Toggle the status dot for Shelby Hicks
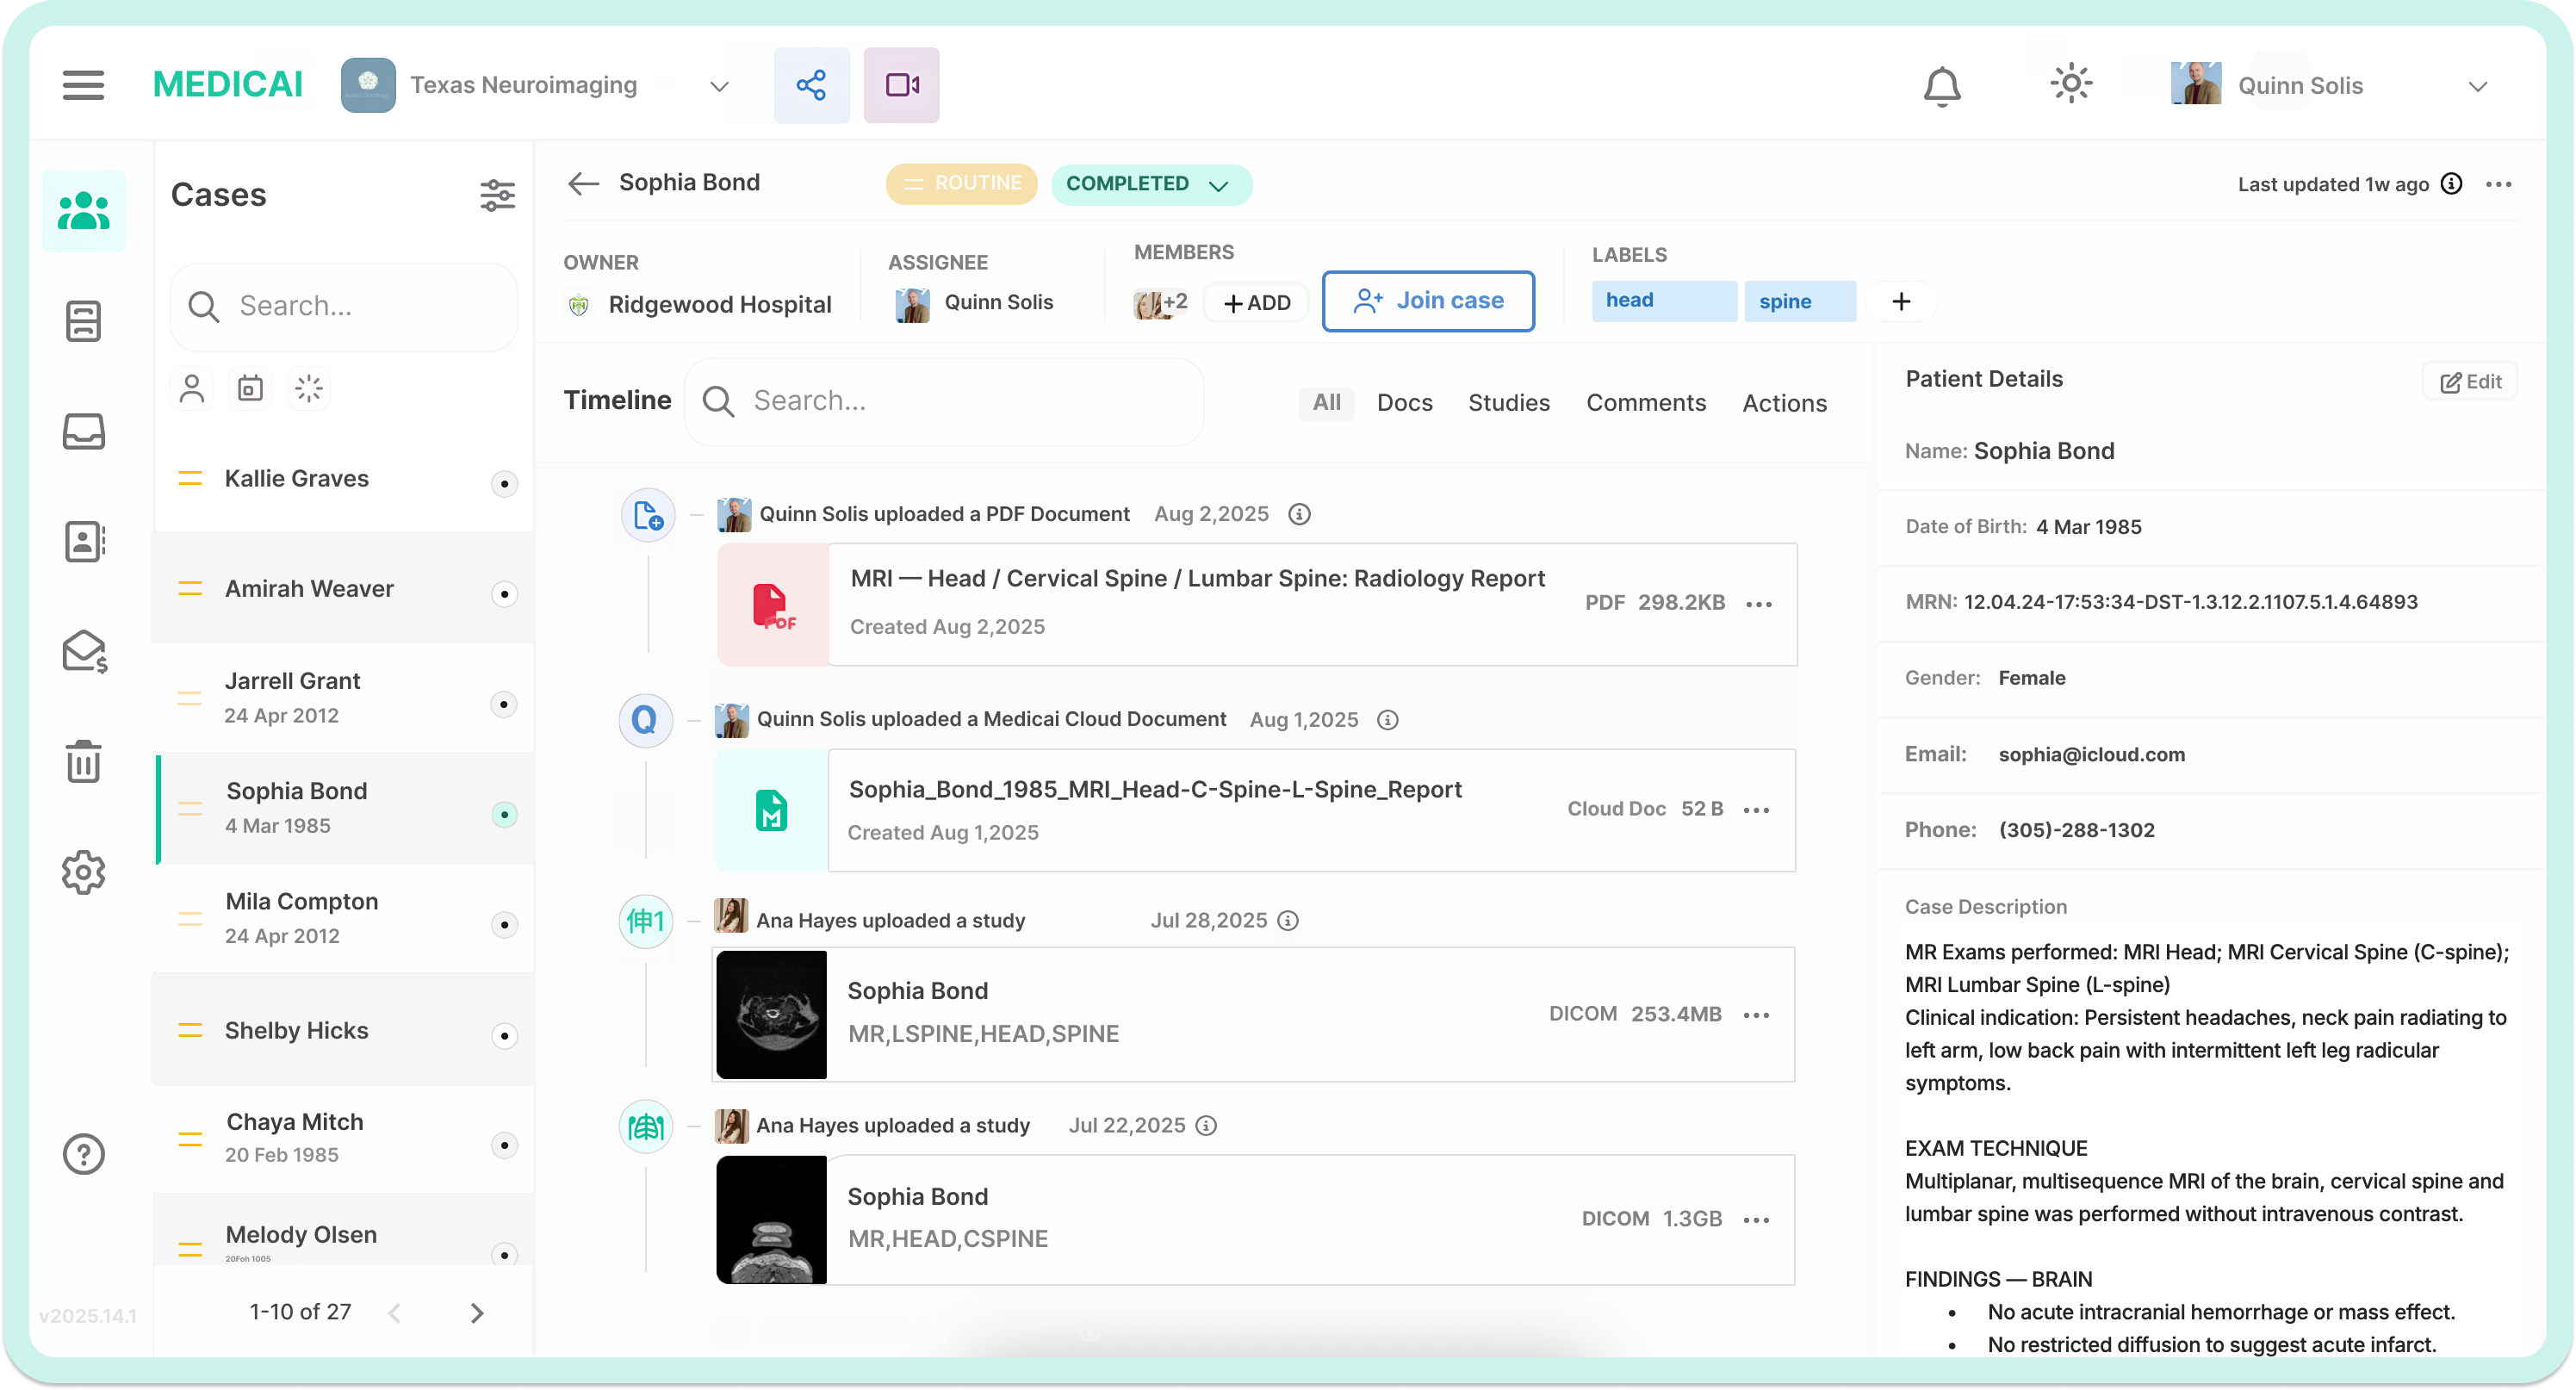Viewport: 2576px width, 1390px height. point(504,1036)
